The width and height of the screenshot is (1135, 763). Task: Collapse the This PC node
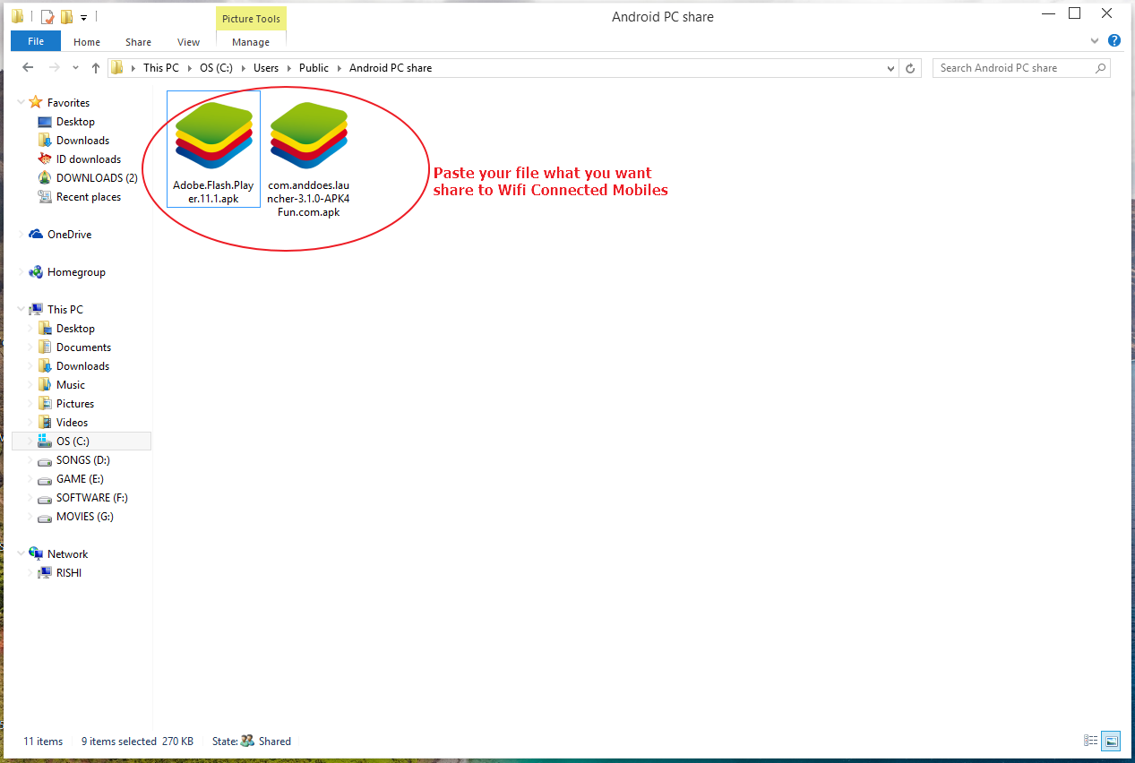(22, 310)
